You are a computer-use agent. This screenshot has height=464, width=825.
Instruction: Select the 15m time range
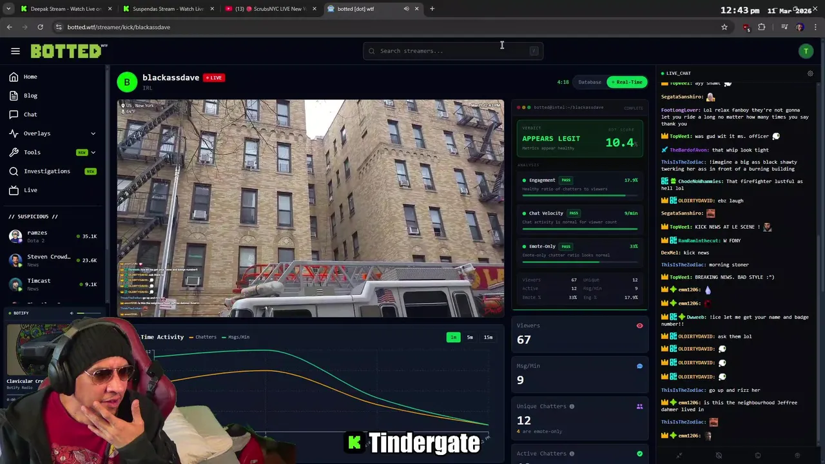[488, 337]
